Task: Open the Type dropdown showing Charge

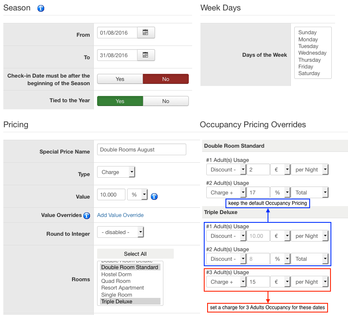Action: tap(116, 172)
